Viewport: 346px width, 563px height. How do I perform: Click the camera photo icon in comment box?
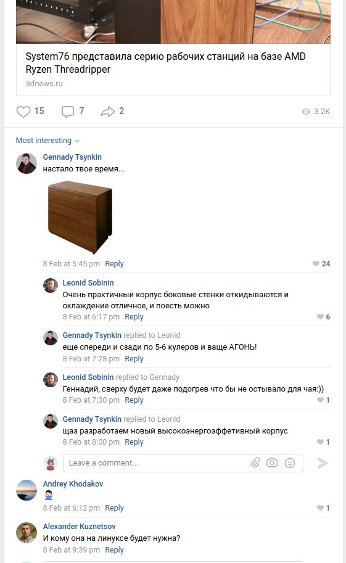[x=272, y=462]
